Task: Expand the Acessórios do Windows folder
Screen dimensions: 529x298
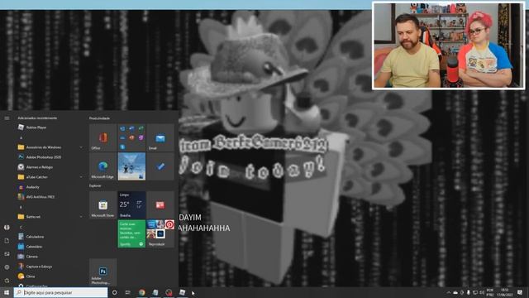Action: coord(50,147)
